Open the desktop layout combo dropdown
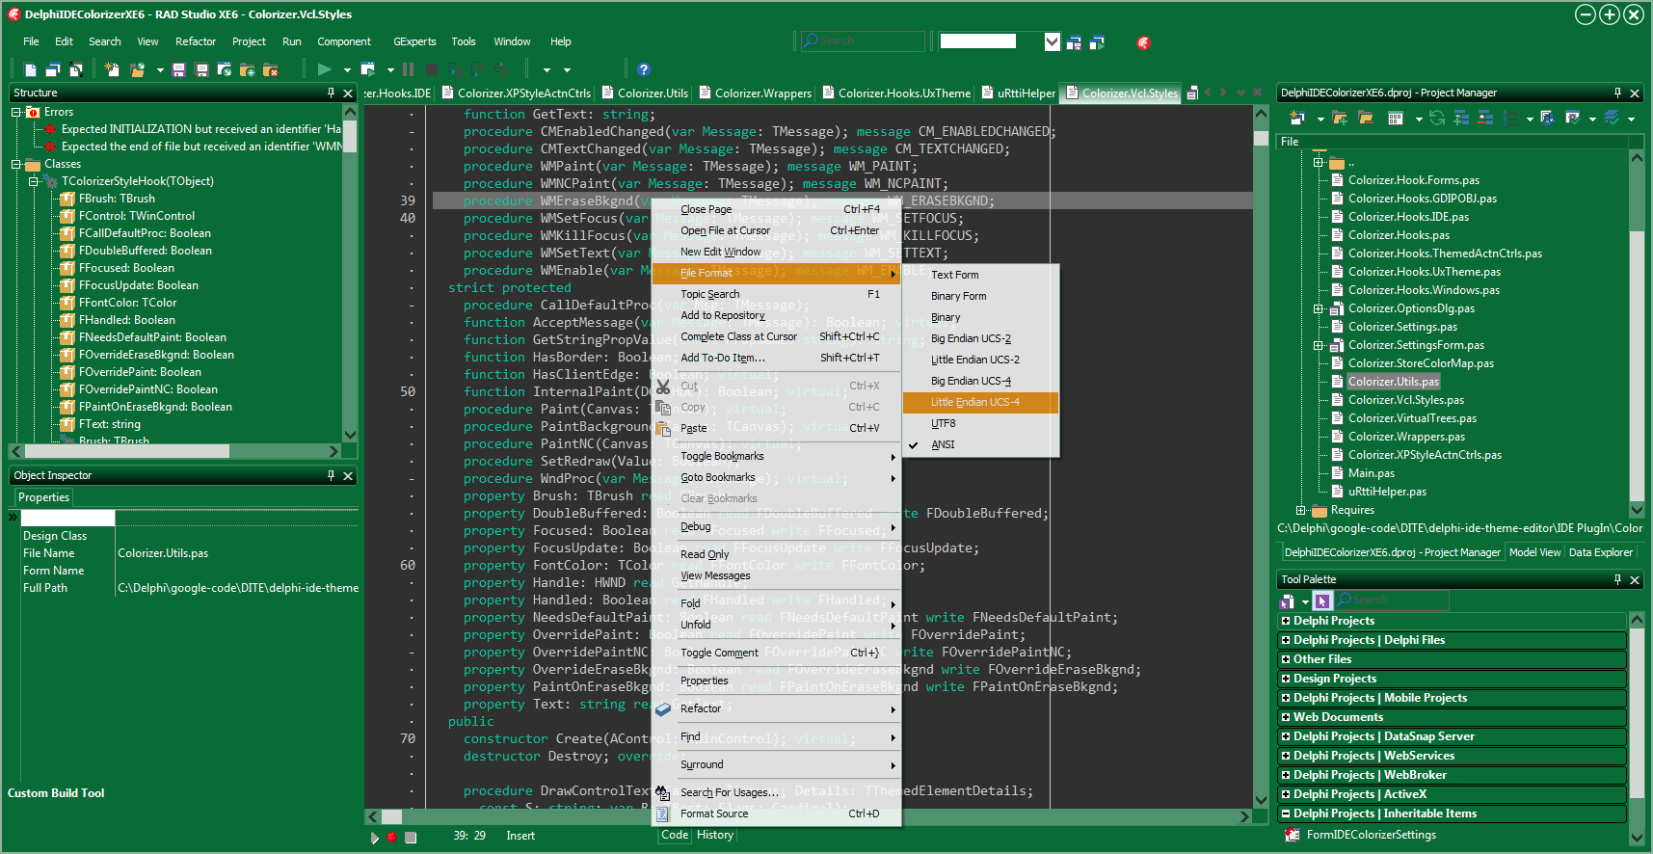The image size is (1653, 854). [x=1053, y=41]
